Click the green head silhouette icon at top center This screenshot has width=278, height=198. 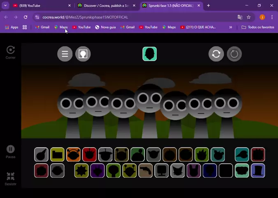(x=149, y=54)
